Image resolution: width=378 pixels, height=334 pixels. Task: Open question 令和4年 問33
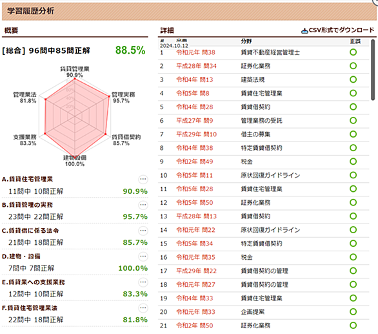195,298
